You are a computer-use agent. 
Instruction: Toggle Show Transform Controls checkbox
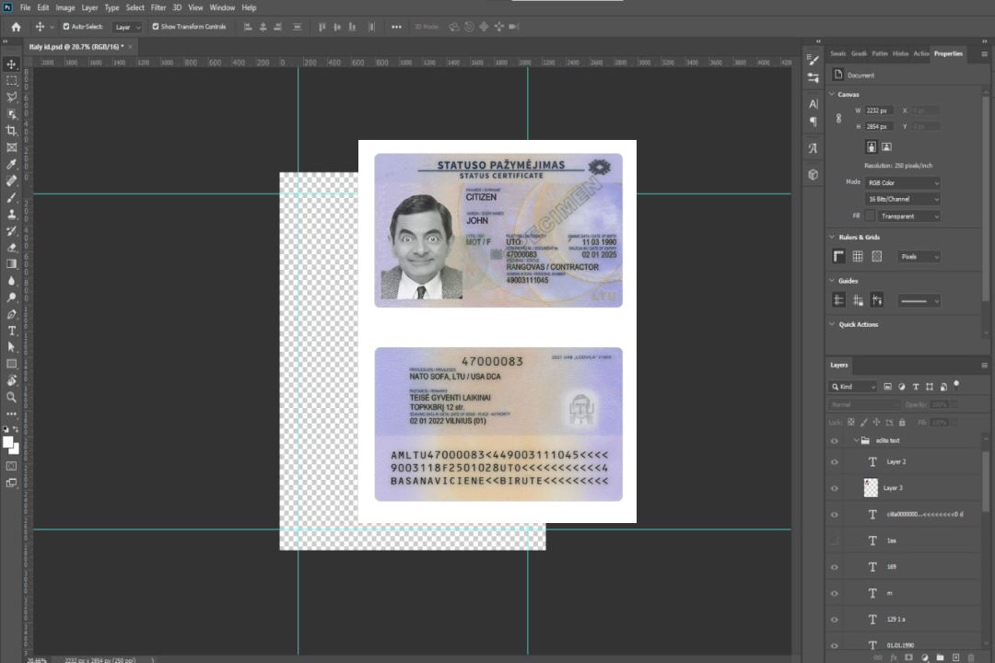tap(156, 27)
